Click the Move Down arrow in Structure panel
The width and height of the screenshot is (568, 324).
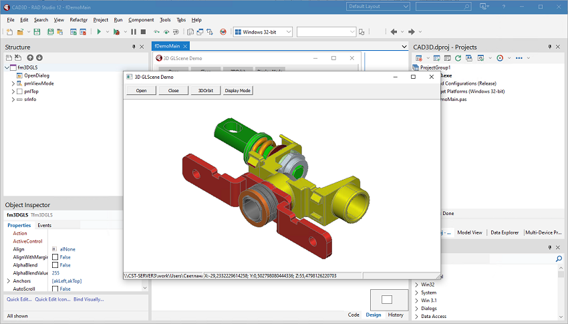click(x=39, y=58)
